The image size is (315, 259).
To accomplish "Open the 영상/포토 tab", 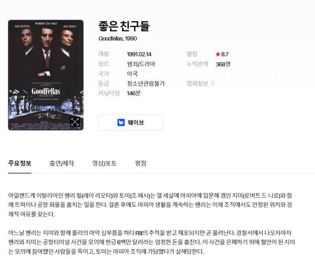I will pos(104,163).
